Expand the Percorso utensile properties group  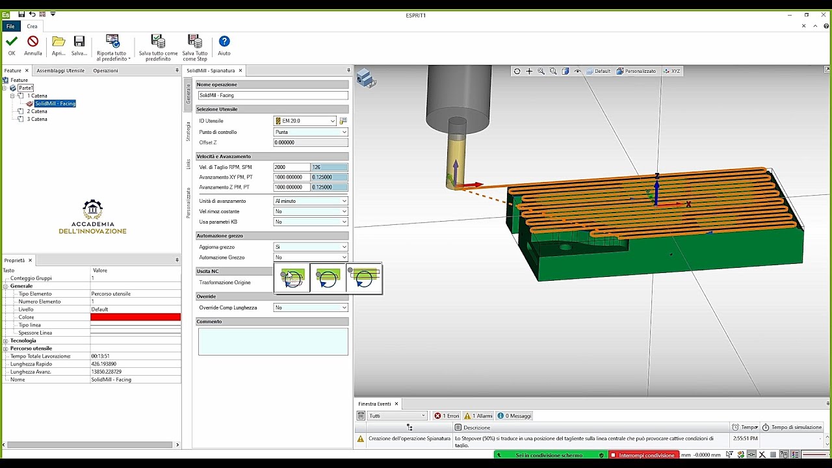coord(5,348)
